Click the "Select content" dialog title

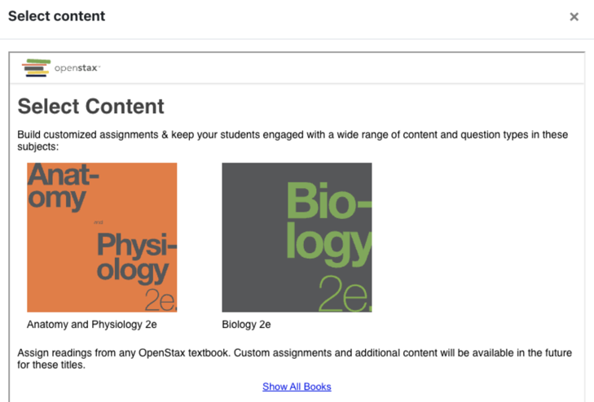56,16
